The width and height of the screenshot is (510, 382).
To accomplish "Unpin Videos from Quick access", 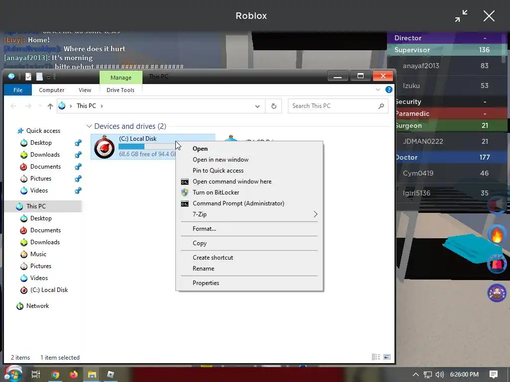I will pyautogui.click(x=78, y=191).
